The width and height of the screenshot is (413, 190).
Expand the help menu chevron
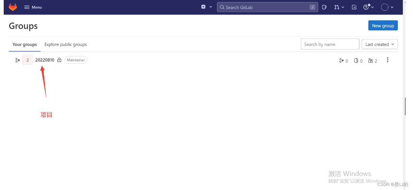[373, 7]
